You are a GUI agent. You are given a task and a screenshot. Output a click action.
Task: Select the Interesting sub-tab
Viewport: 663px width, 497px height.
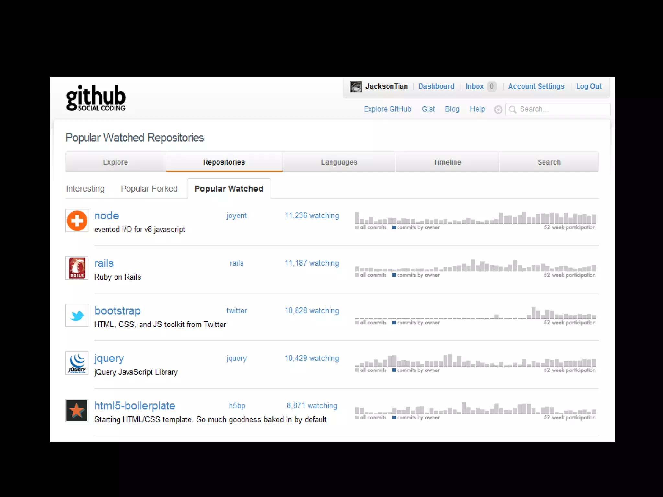[85, 189]
